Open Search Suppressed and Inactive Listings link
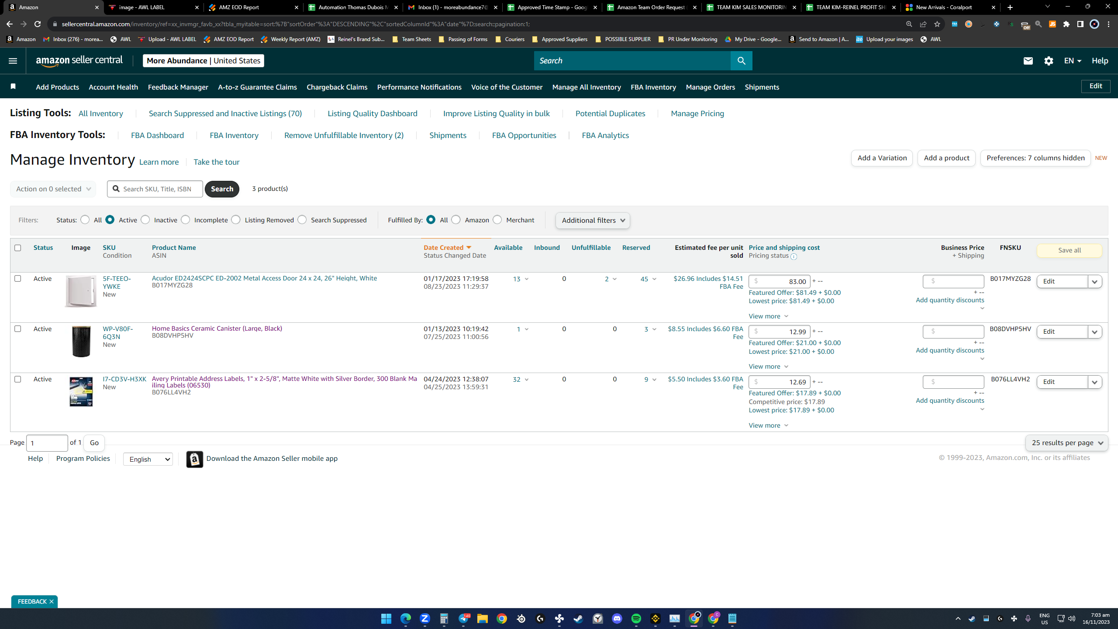1118x629 pixels. 225,114
